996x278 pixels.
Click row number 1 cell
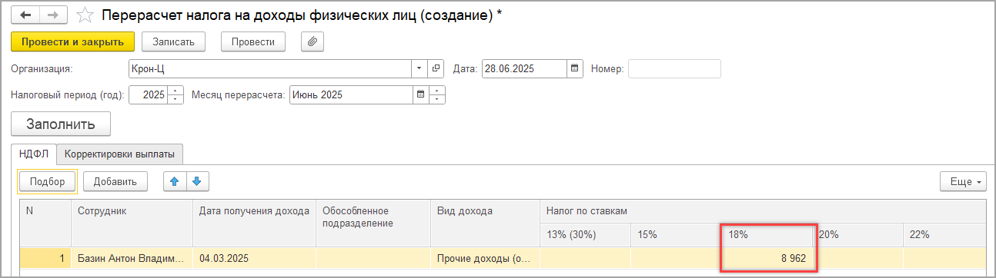point(45,259)
